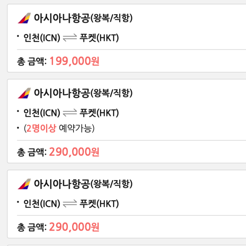Select the 290,000원 price in the second card

[74, 152]
